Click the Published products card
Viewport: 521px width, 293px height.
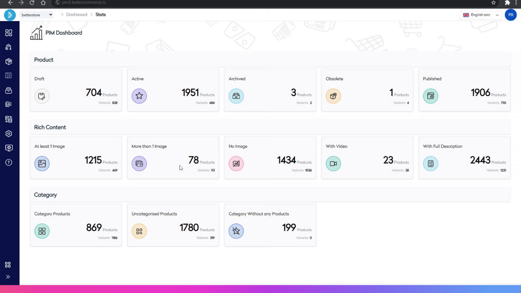[464, 90]
